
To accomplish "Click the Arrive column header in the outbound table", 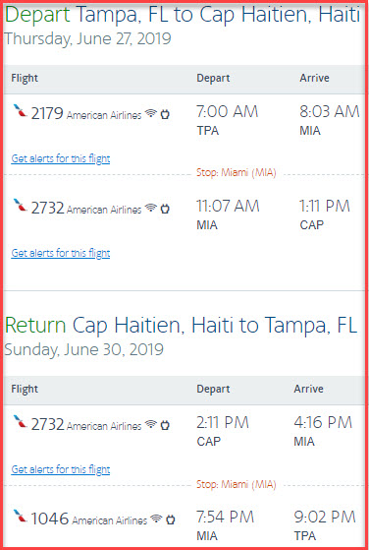I will pos(314,78).
